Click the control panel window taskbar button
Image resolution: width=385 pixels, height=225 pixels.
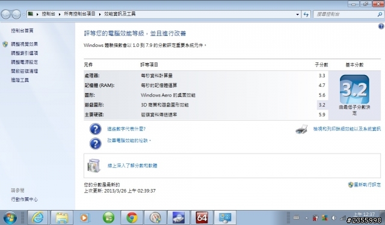225,217
